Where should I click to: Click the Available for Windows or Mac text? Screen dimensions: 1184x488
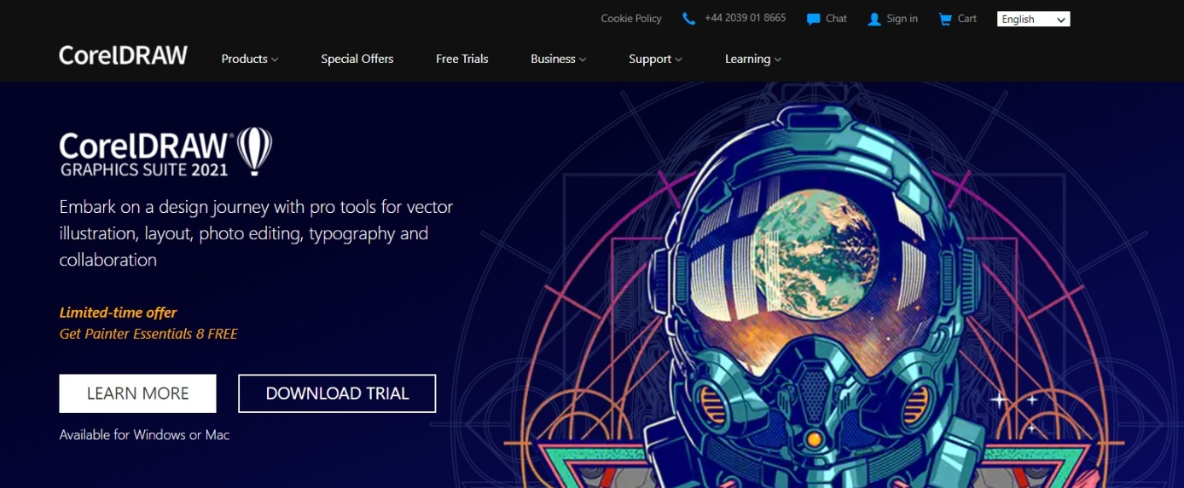pyautogui.click(x=144, y=434)
